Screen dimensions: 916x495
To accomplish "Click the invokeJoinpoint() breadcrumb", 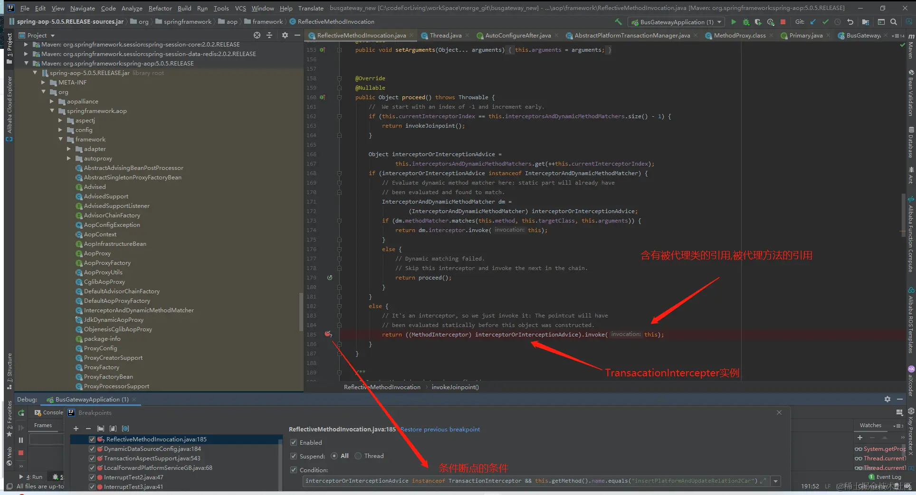I will click(x=455, y=387).
